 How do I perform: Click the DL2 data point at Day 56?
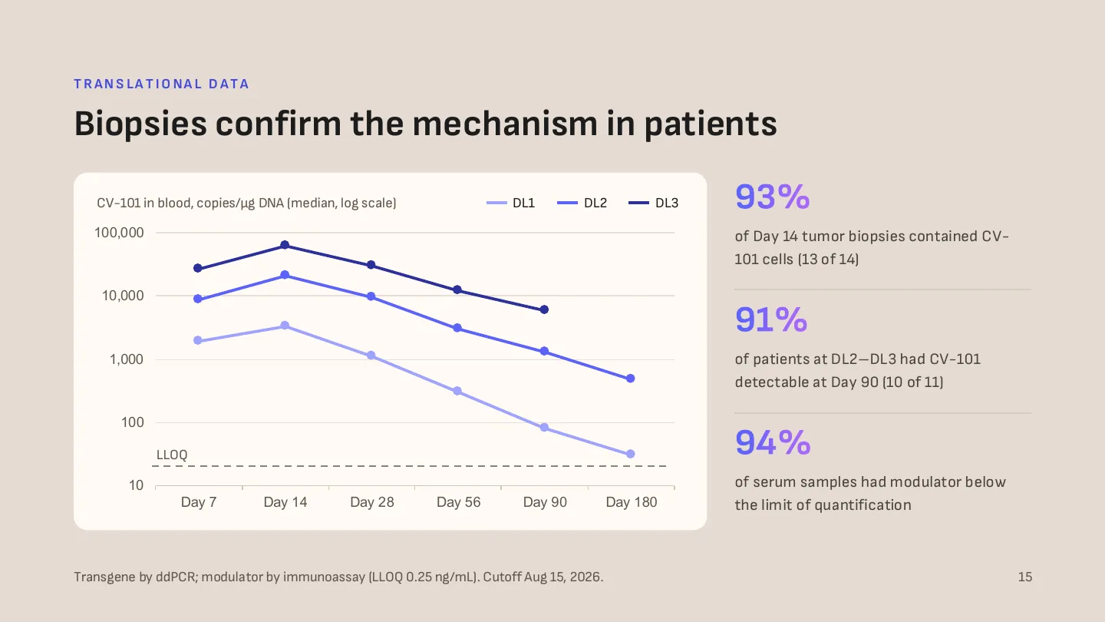point(457,328)
